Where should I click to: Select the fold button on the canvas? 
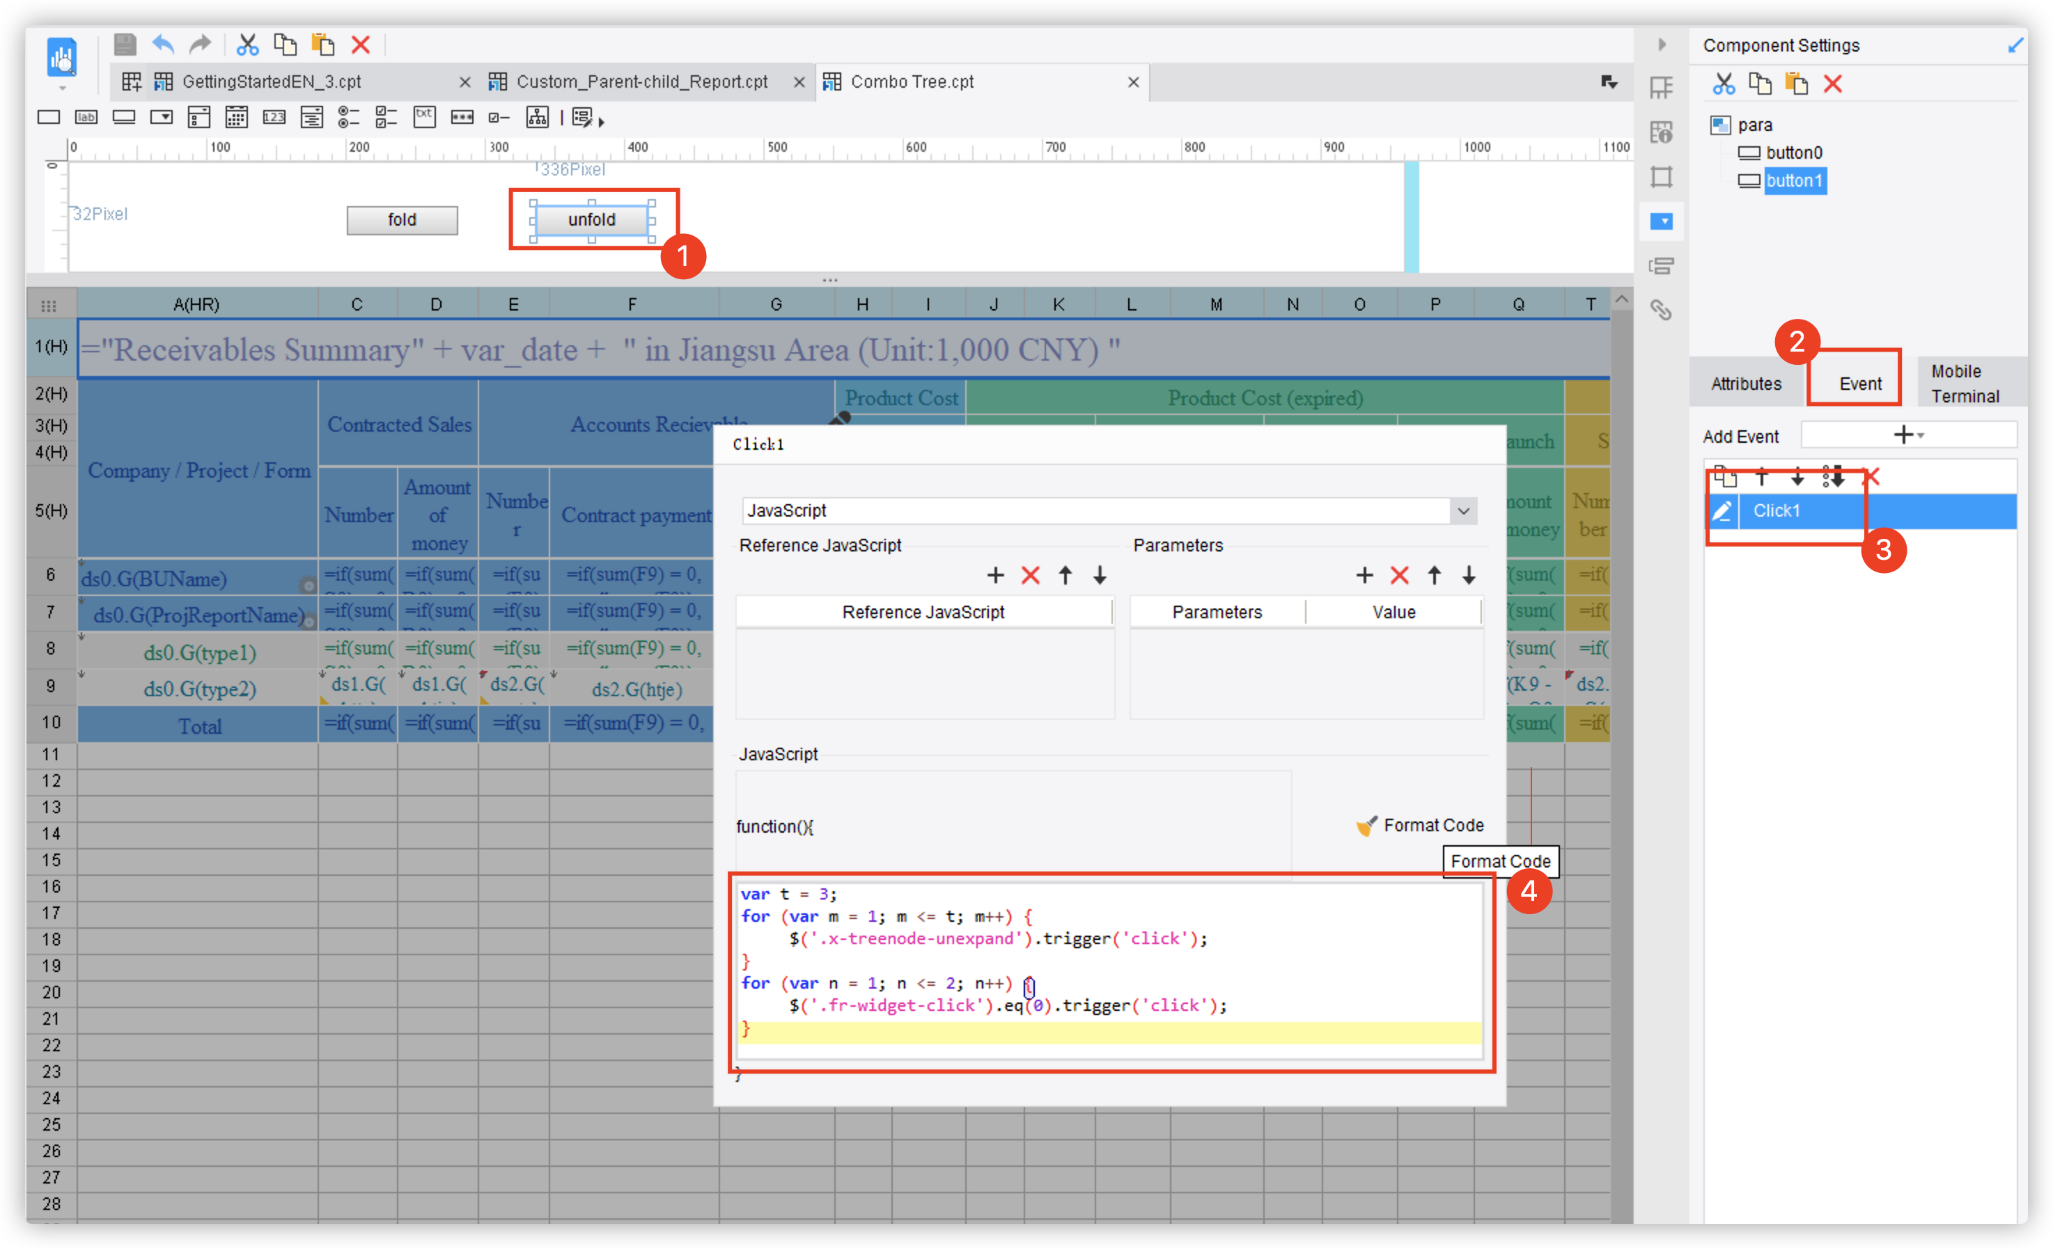[x=402, y=220]
